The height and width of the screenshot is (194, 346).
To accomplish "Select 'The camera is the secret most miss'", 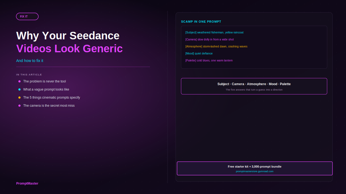I will click(x=49, y=105).
